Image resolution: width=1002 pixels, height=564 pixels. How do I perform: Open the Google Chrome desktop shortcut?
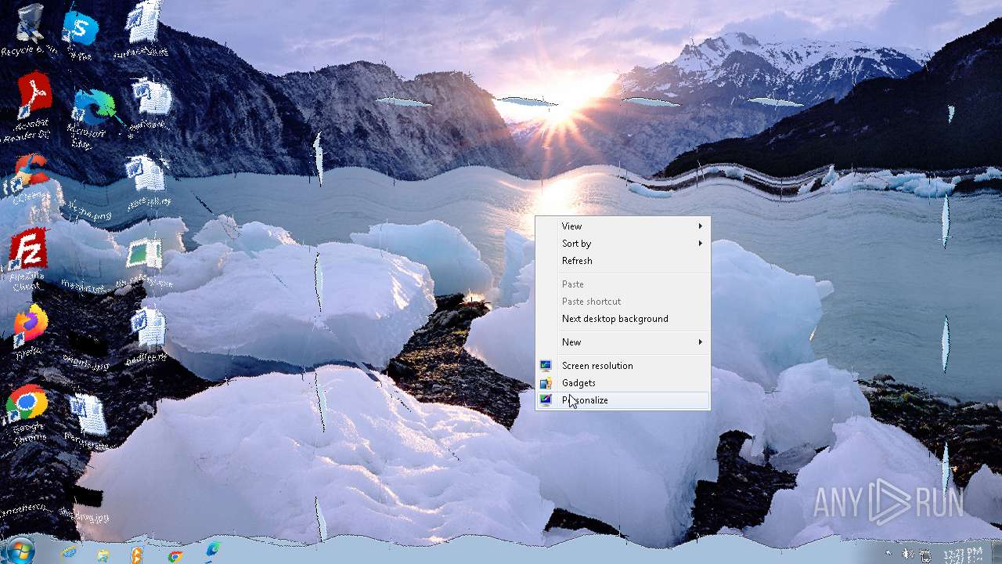[28, 414]
